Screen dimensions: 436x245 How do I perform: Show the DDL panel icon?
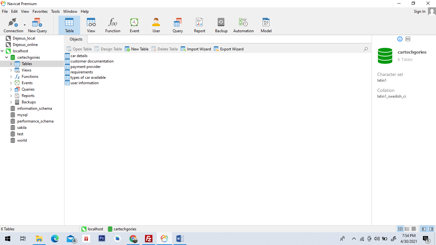(x=408, y=39)
